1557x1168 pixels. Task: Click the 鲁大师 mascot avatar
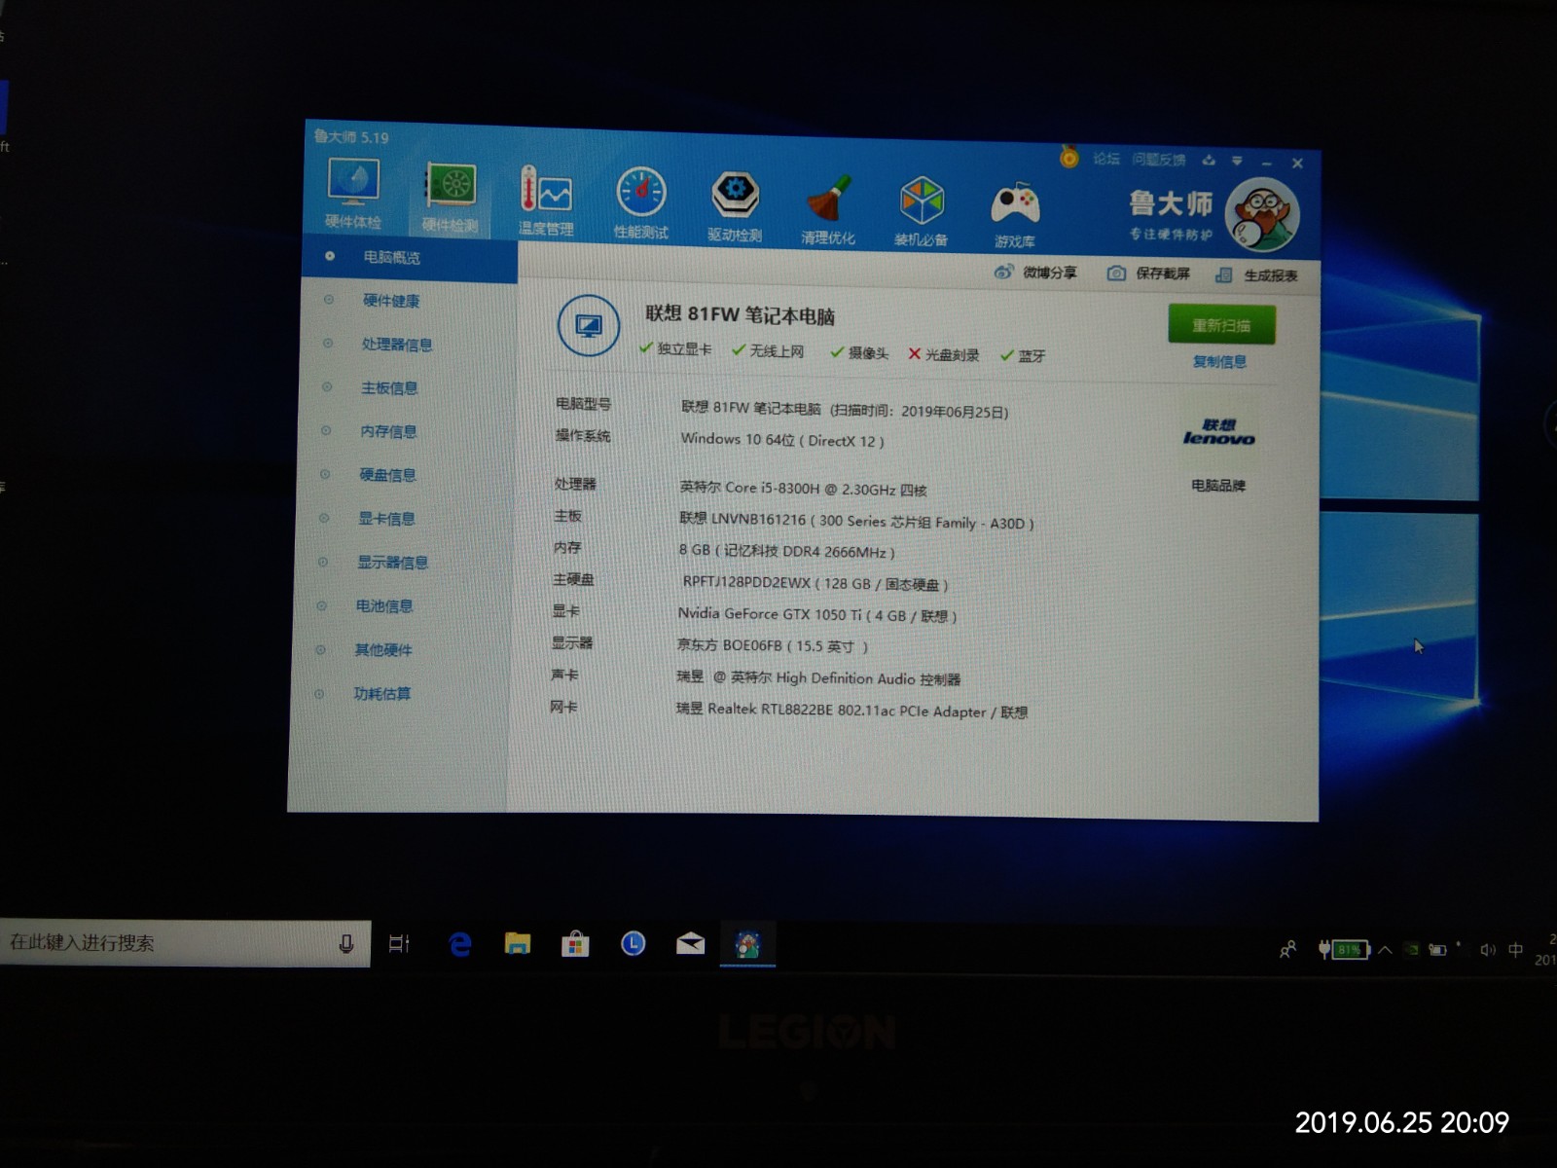point(1262,215)
